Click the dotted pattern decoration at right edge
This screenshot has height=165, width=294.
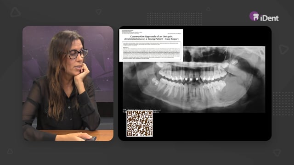point(283,104)
